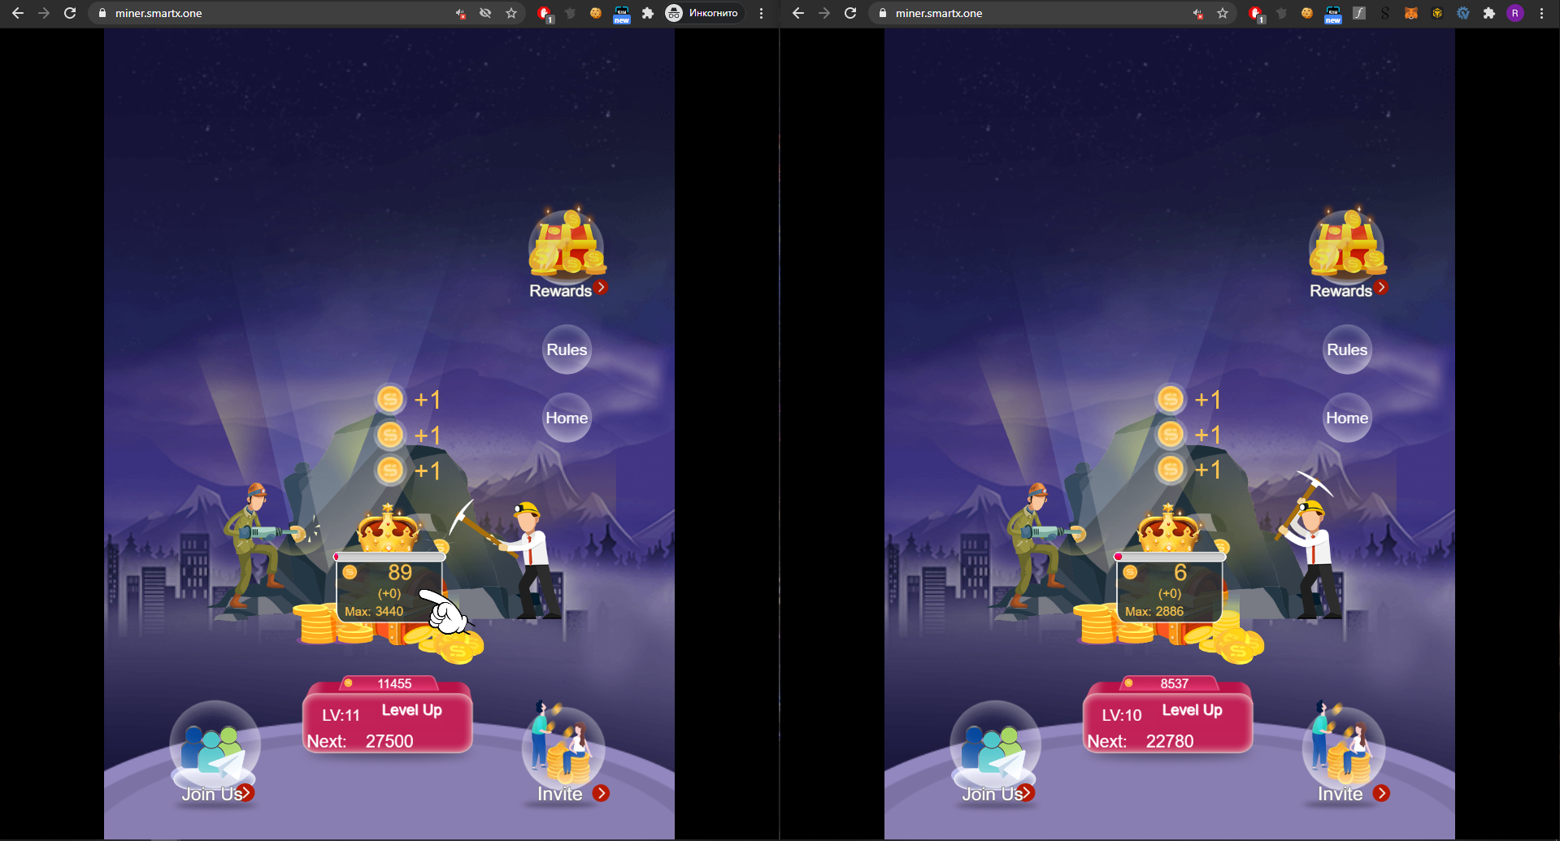1560x841 pixels.
Task: Click the 8537 coin balance
Action: 1175,683
